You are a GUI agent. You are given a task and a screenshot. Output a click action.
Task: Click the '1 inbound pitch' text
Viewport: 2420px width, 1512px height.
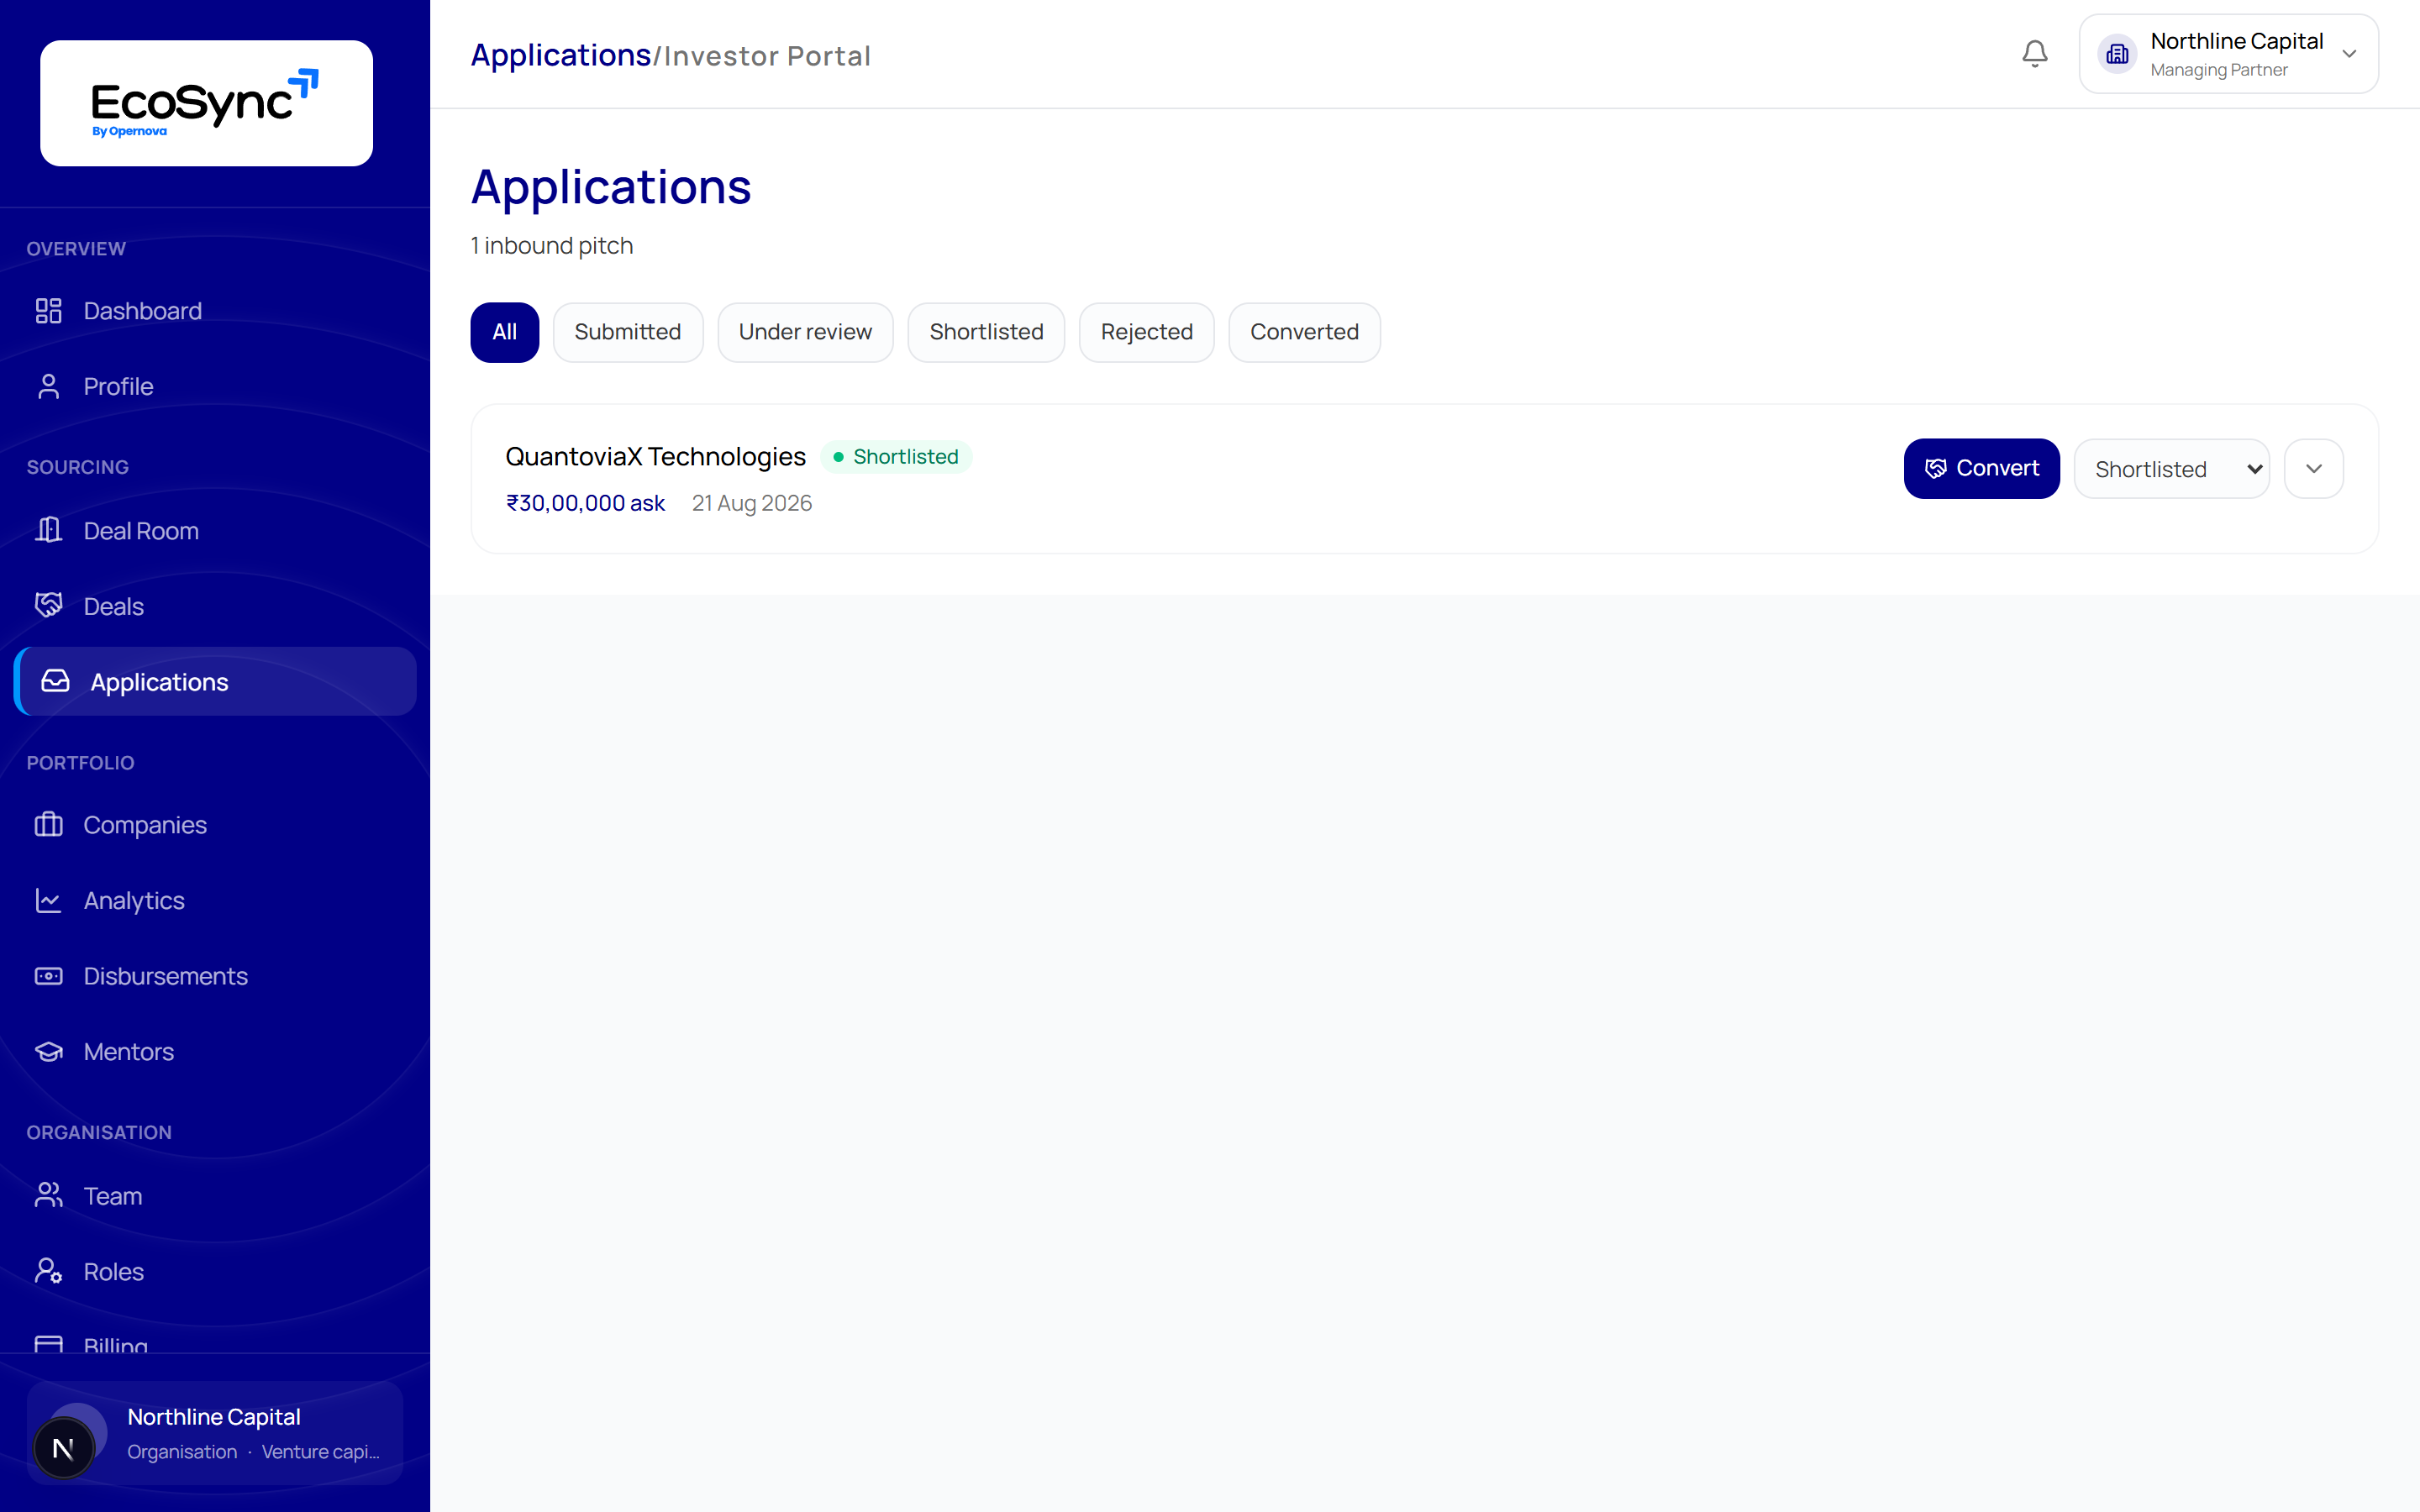pyautogui.click(x=551, y=246)
